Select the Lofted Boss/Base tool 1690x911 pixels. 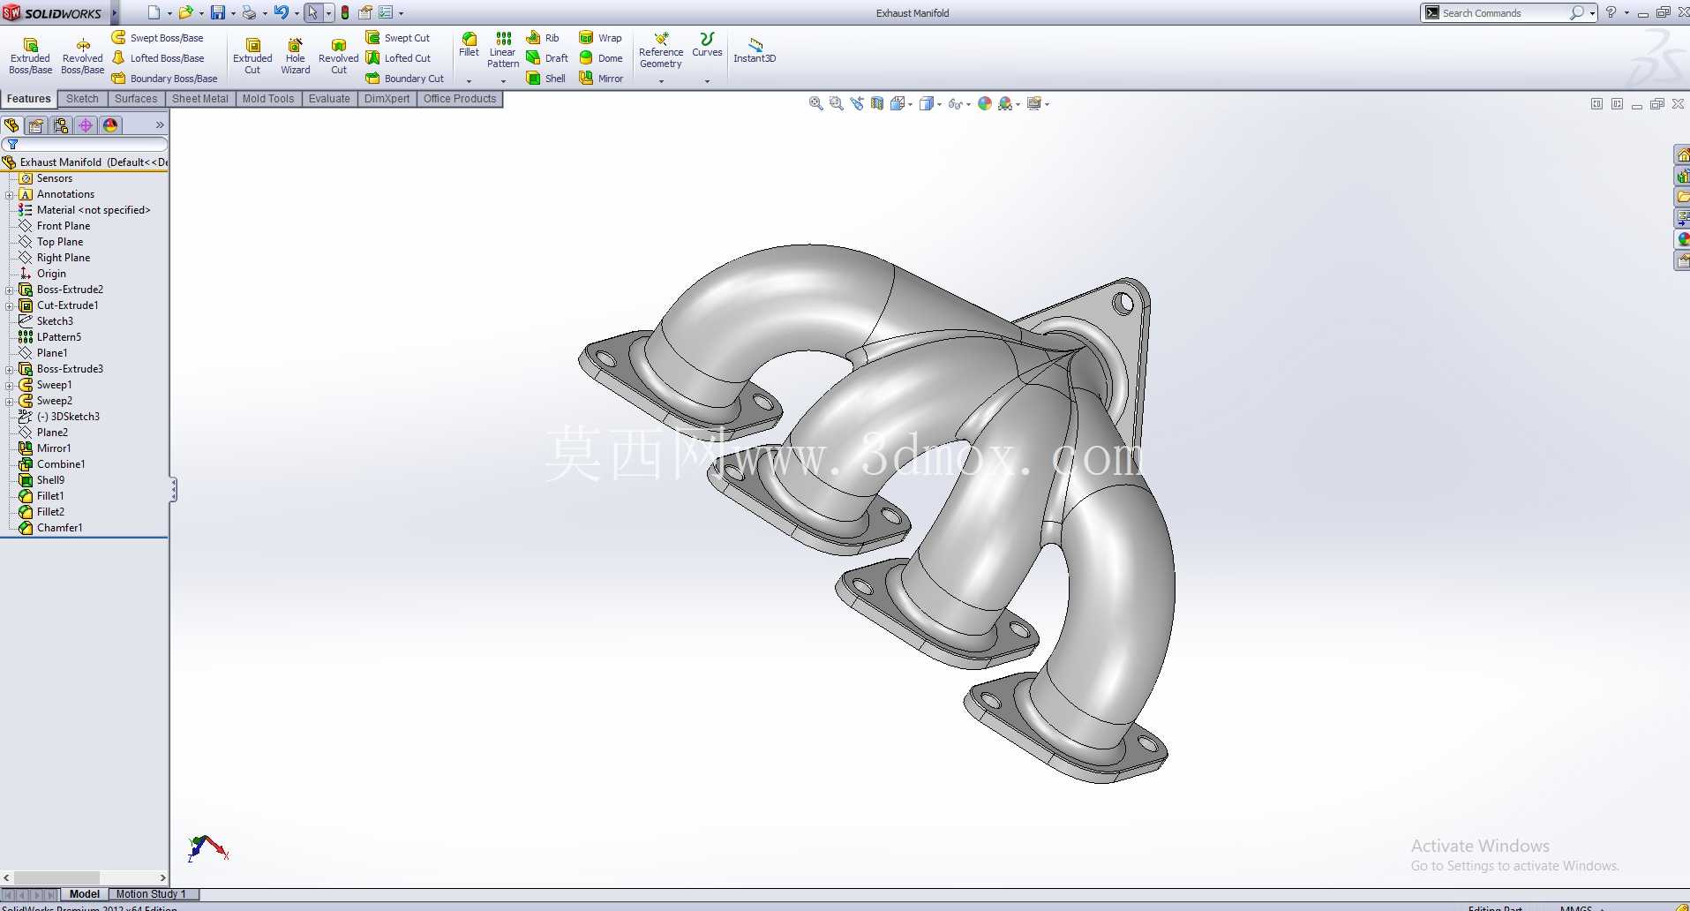click(158, 58)
